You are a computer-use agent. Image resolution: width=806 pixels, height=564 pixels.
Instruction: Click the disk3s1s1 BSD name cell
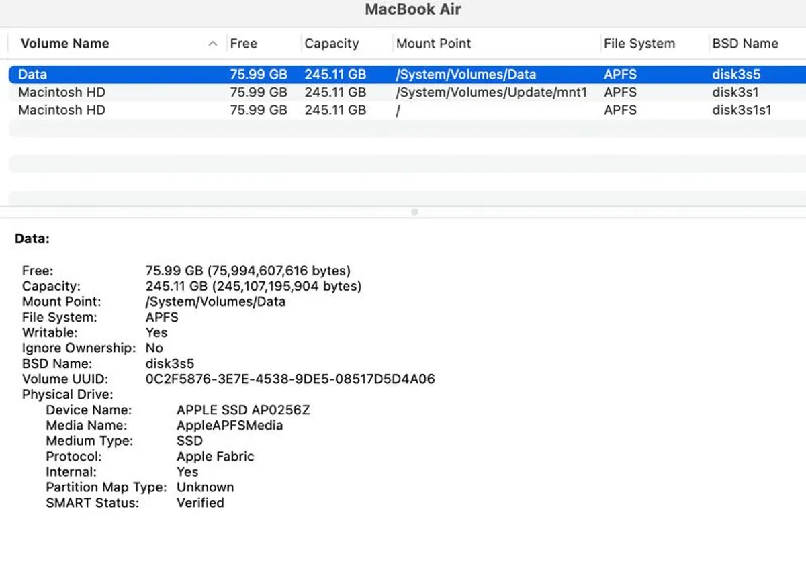742,109
